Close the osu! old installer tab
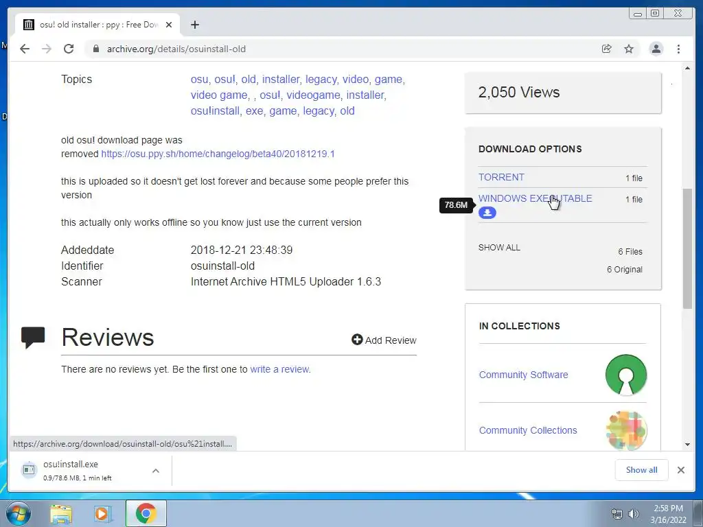 [x=169, y=25]
